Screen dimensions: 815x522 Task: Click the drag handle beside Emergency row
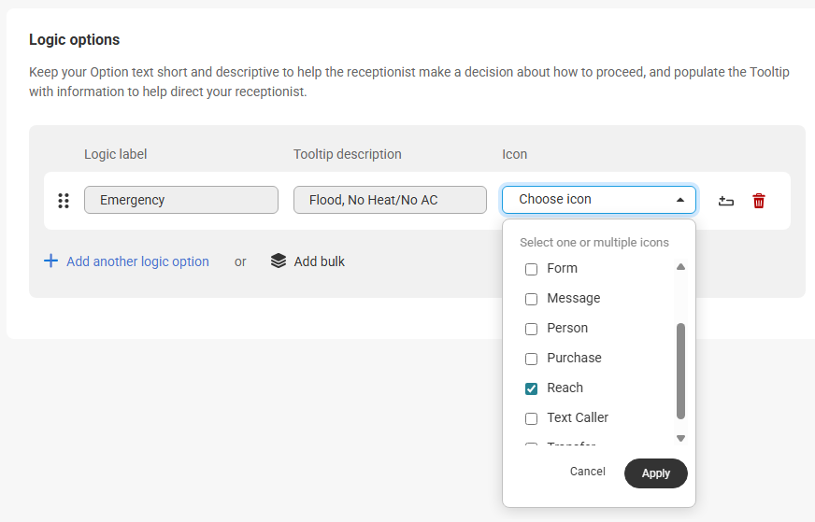point(64,201)
